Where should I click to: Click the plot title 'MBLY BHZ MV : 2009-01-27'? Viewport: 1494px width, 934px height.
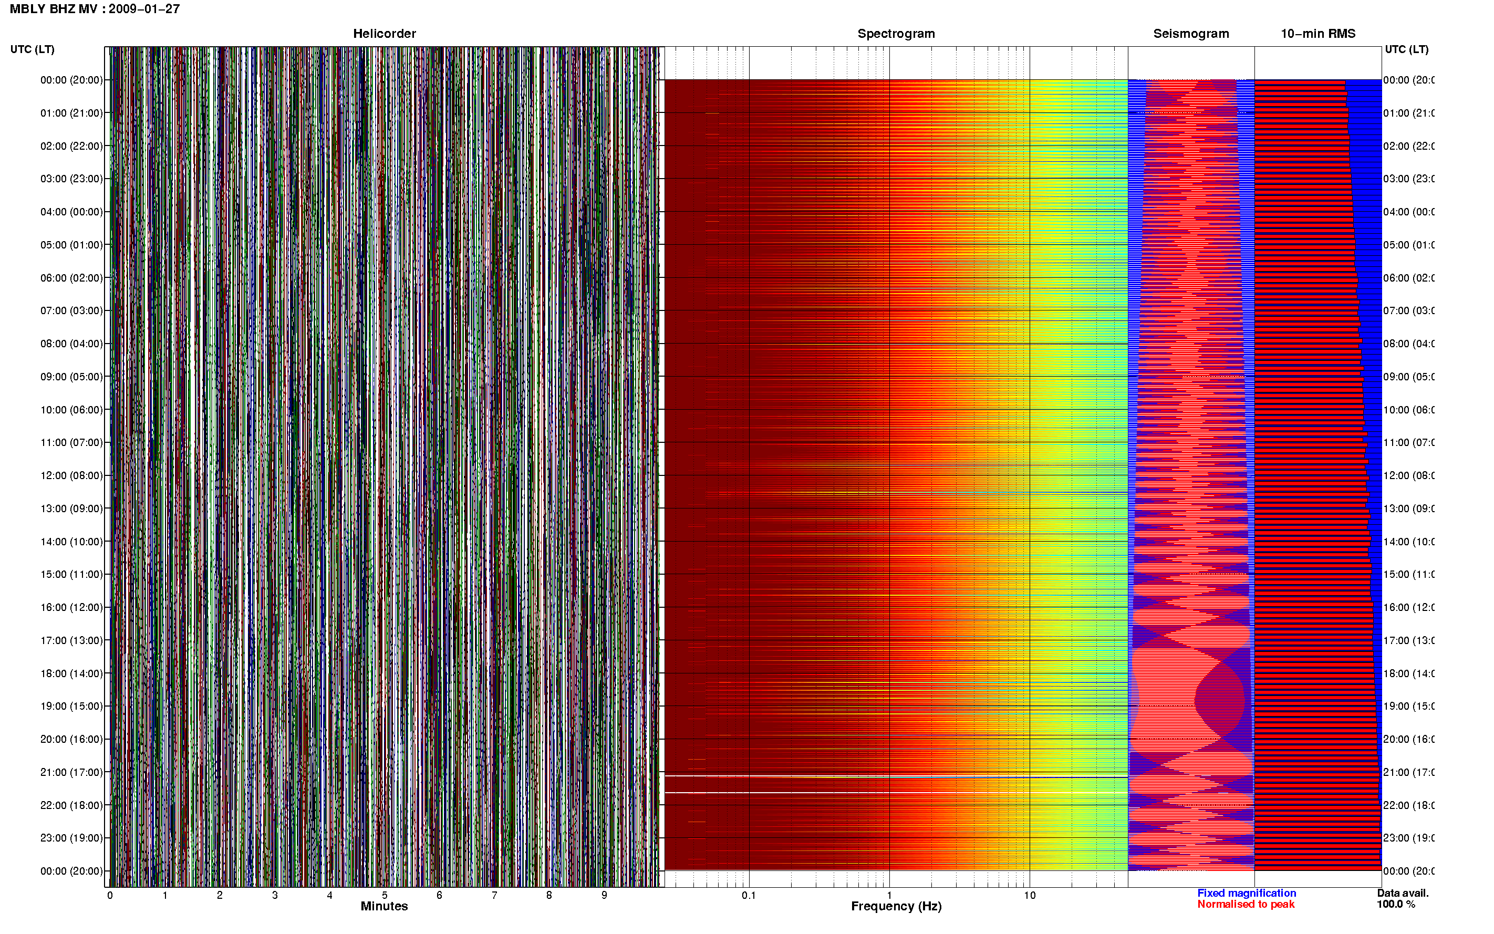coord(95,9)
